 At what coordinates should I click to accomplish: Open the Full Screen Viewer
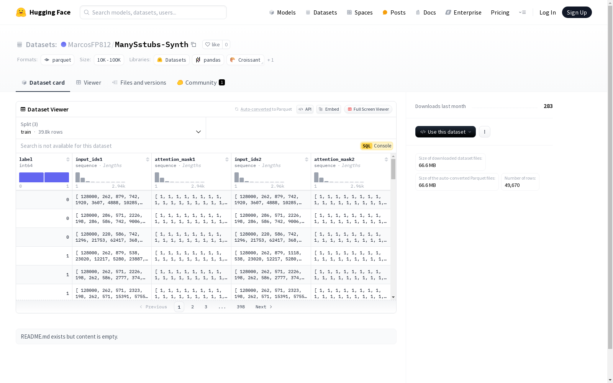(x=368, y=109)
